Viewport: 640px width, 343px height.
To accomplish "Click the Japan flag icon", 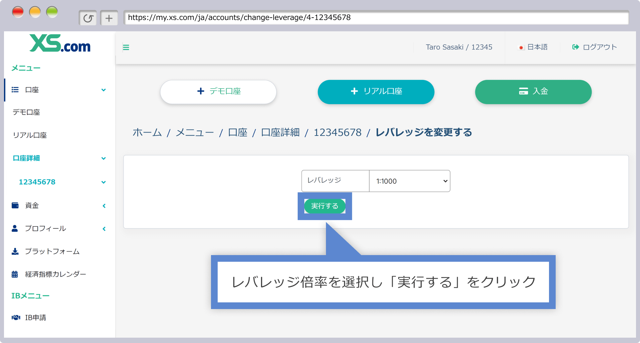I will pos(521,47).
